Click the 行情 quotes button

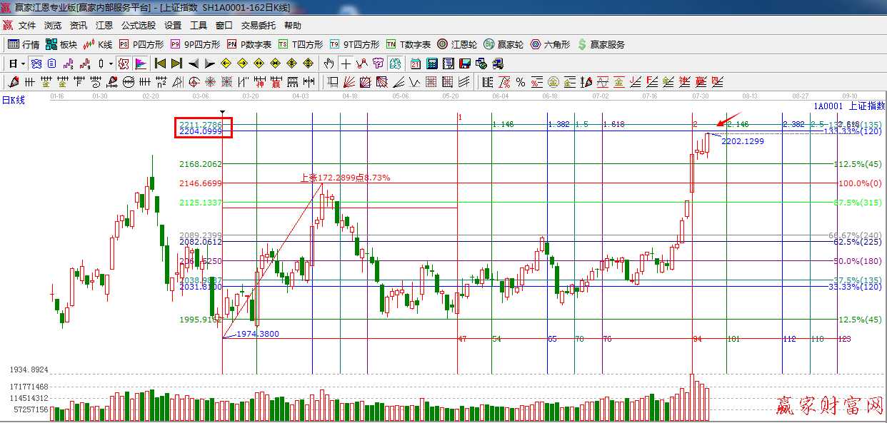[x=24, y=44]
